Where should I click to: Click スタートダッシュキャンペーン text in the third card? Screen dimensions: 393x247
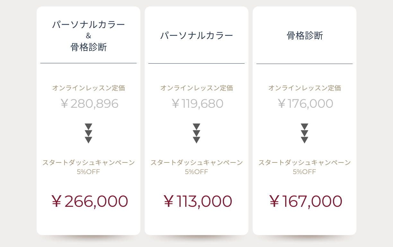(x=305, y=162)
